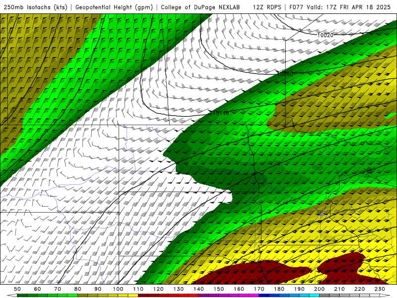Click the 80 value on the color scale
Image resolution: width=397 pixels, height=298 pixels.
tap(78, 289)
